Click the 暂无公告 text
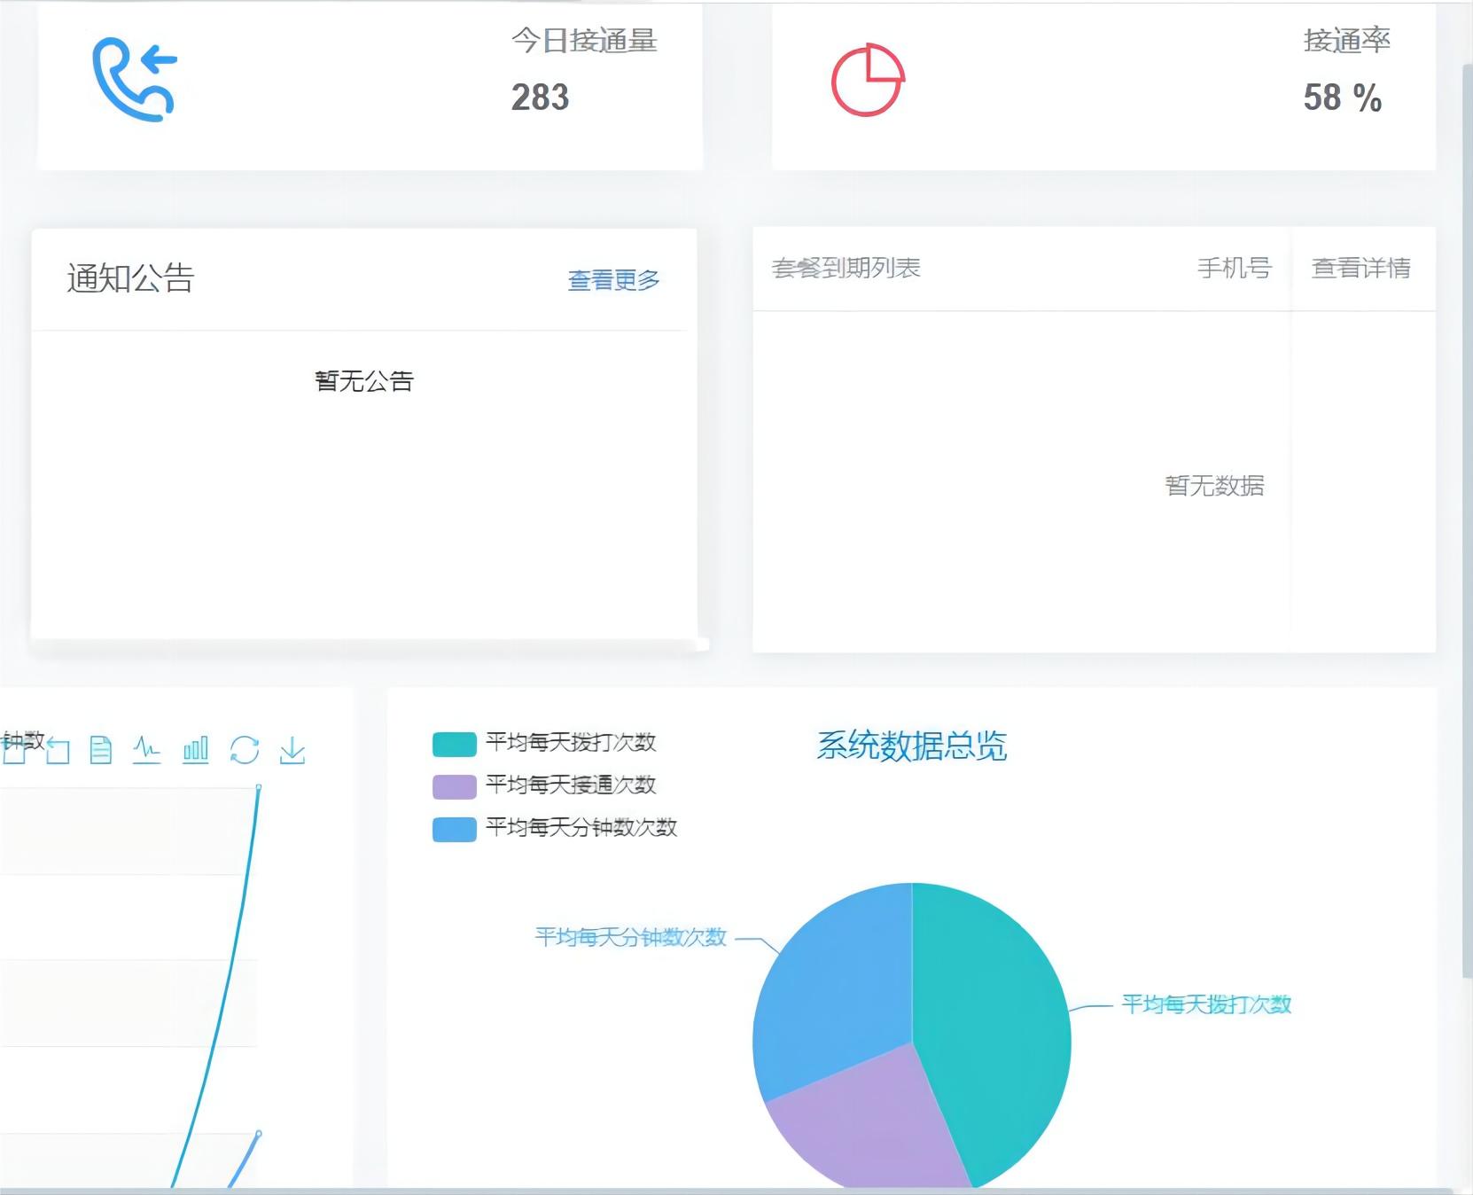1473x1195 pixels. click(364, 381)
